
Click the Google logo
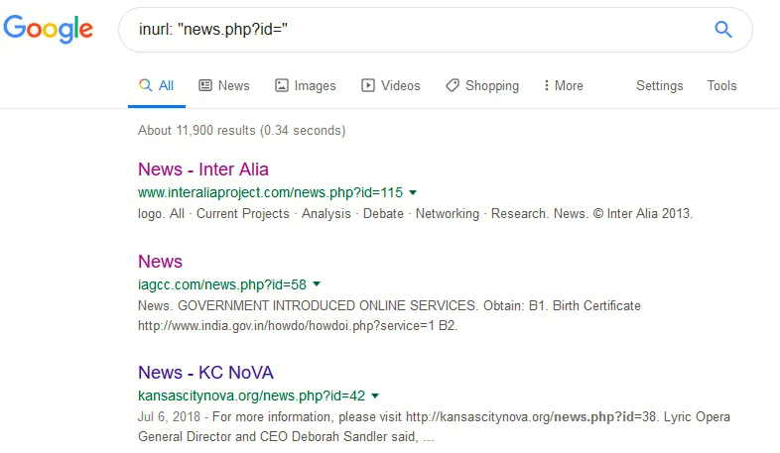(x=49, y=29)
